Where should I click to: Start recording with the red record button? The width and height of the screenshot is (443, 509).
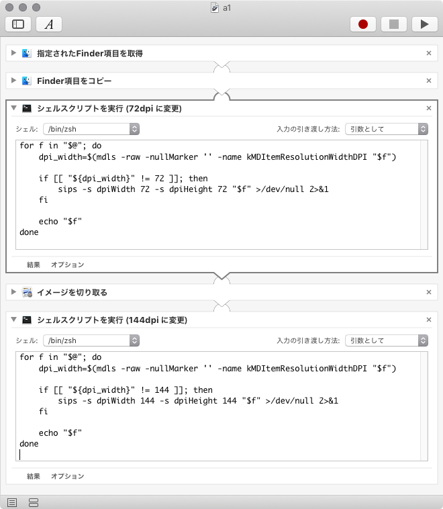[363, 24]
